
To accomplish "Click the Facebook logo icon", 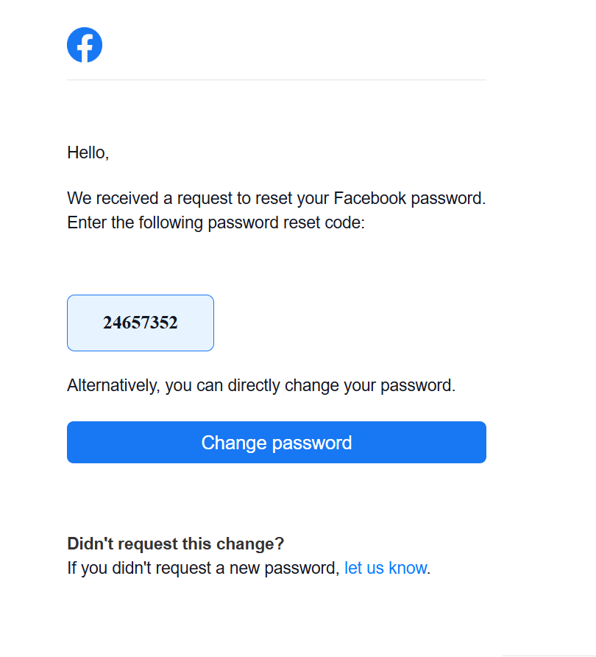I will [85, 45].
